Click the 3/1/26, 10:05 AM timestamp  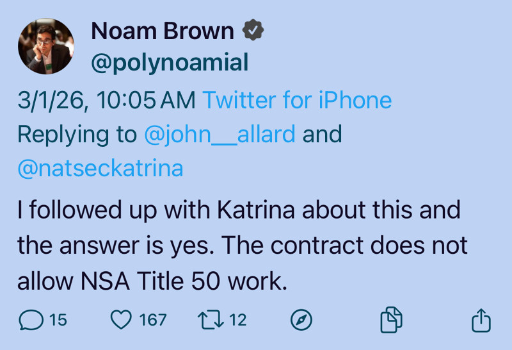(107, 100)
